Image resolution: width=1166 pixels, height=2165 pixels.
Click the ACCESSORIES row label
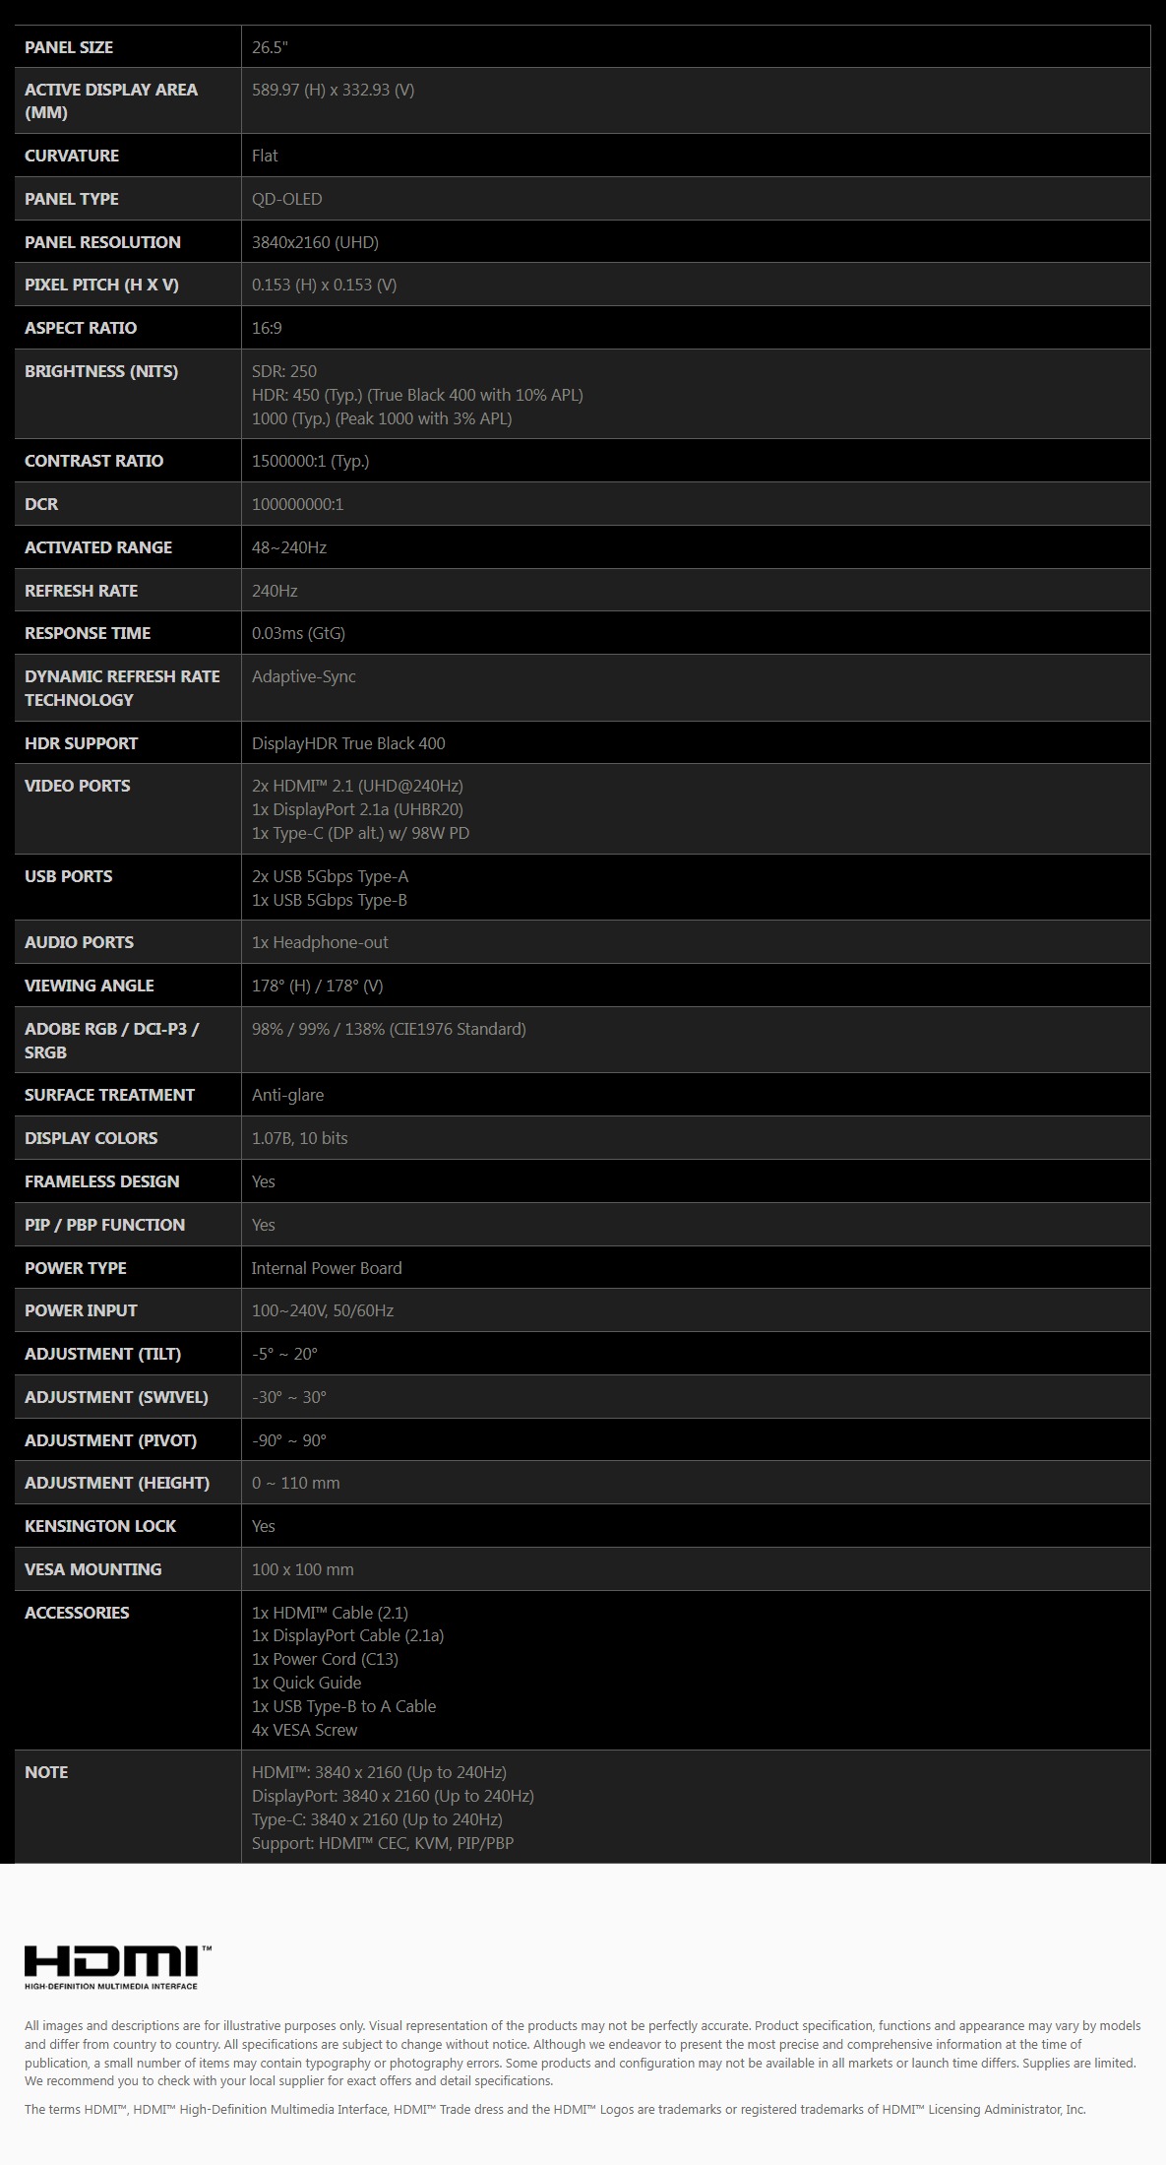tap(77, 1613)
